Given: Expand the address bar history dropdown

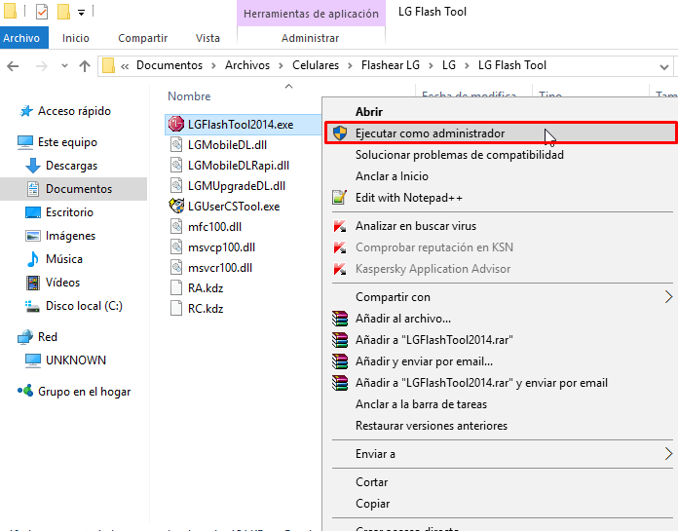Looking at the screenshot, I should (x=663, y=66).
